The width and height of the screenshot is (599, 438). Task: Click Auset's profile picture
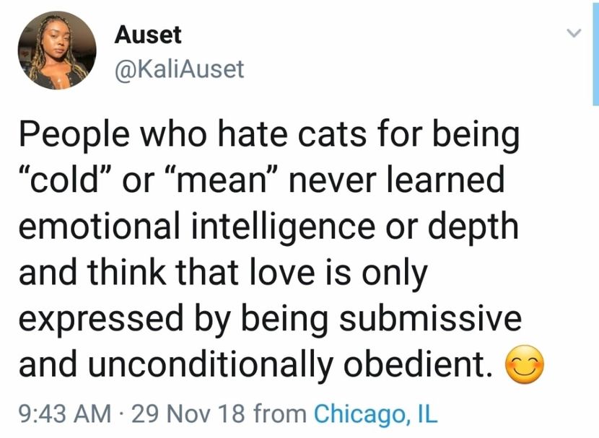coord(56,51)
